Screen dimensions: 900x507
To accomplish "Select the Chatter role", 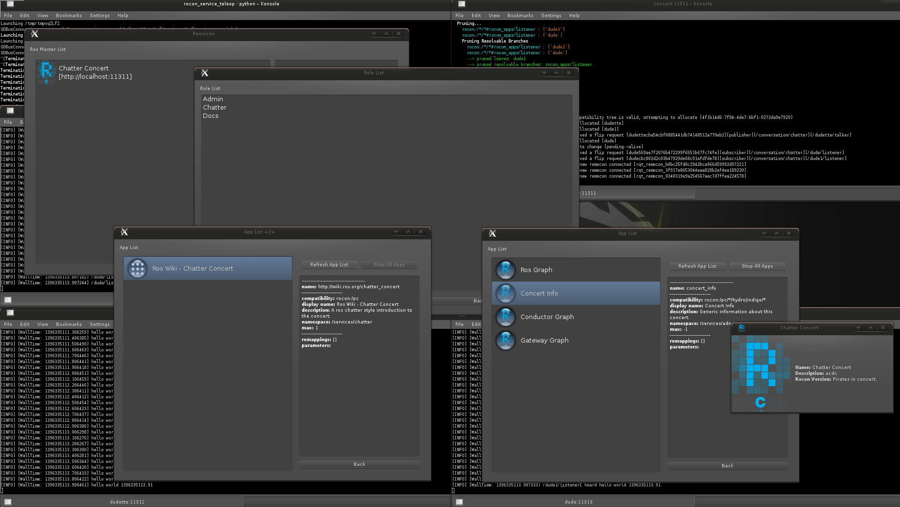I will click(215, 107).
